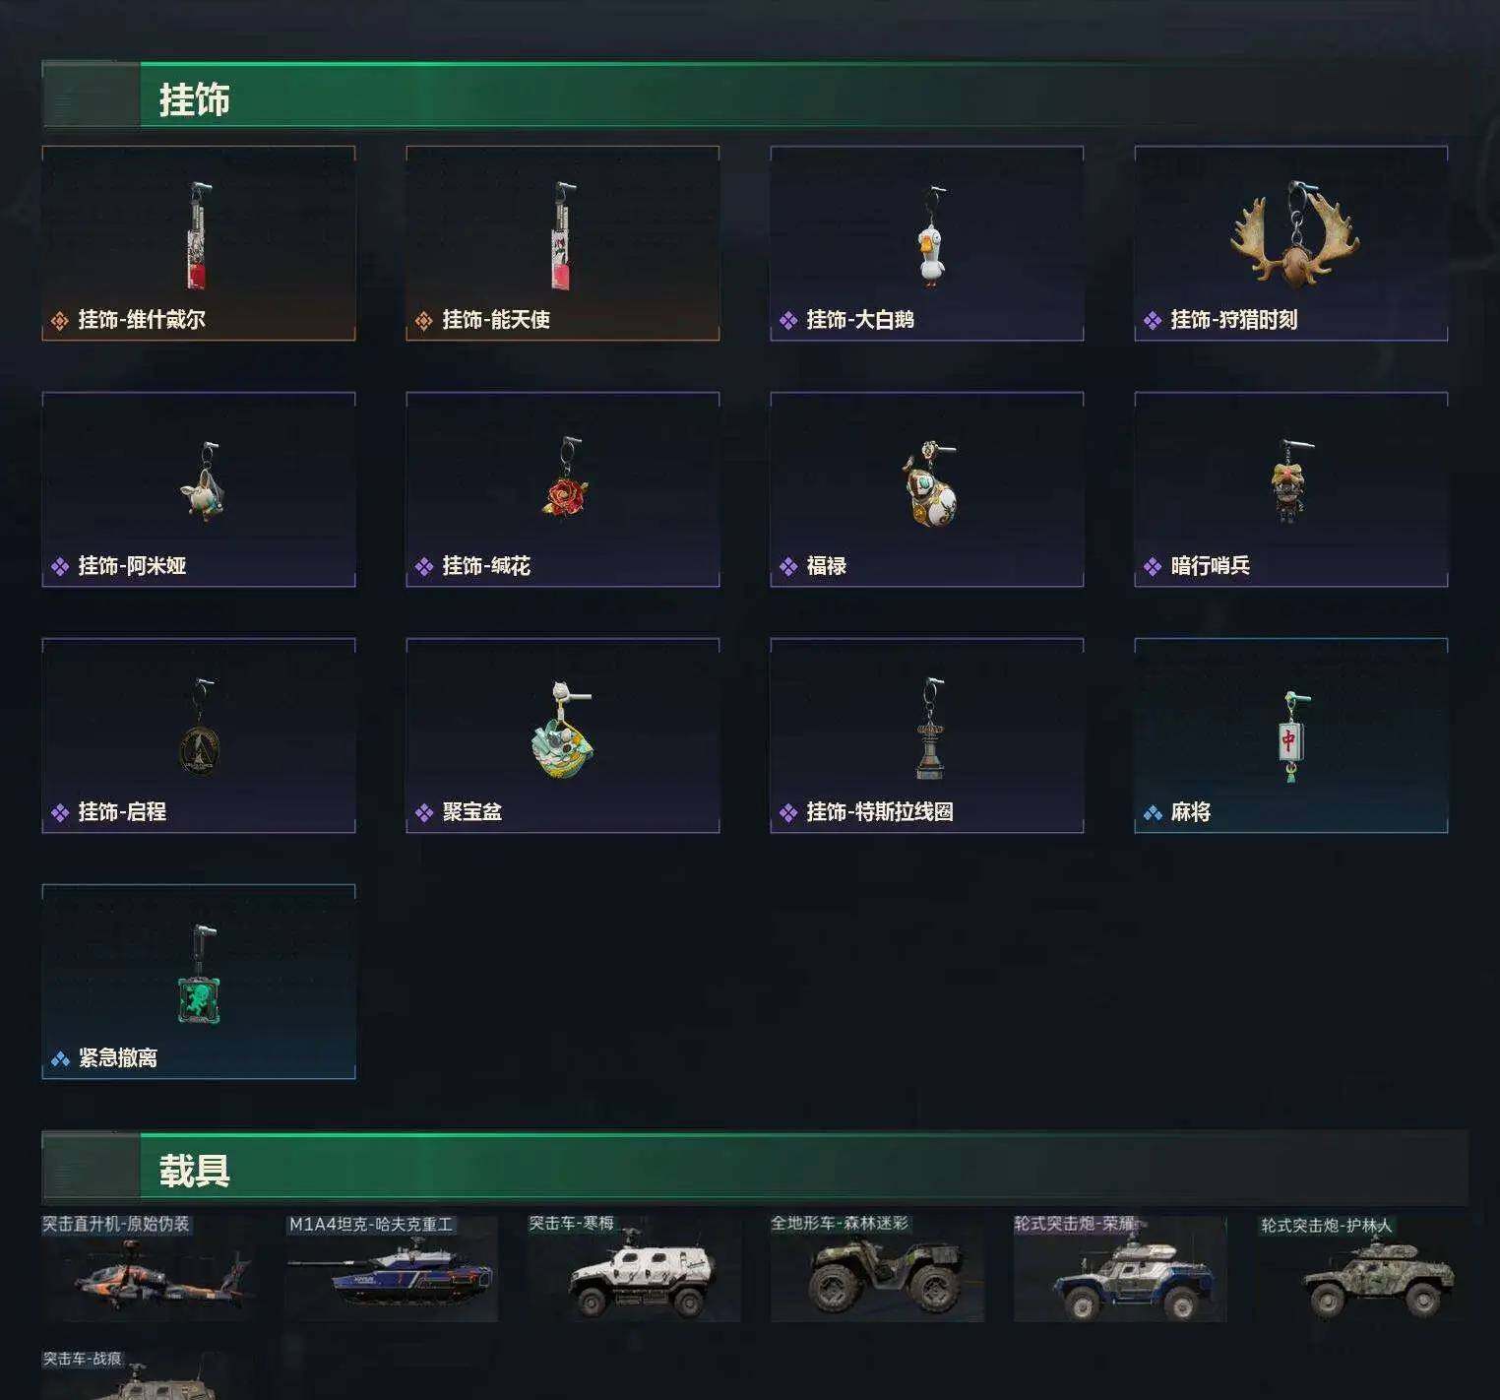Select the 福禄 gourd charm icon

(930, 482)
